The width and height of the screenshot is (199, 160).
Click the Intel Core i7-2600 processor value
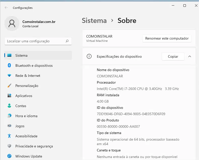[138, 89]
